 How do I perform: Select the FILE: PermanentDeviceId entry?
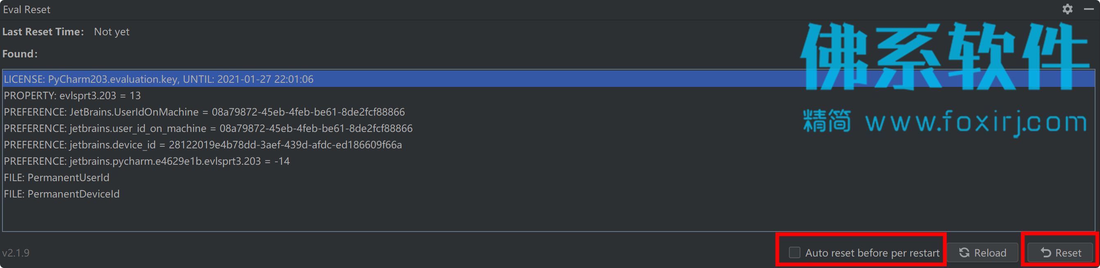[x=549, y=194]
